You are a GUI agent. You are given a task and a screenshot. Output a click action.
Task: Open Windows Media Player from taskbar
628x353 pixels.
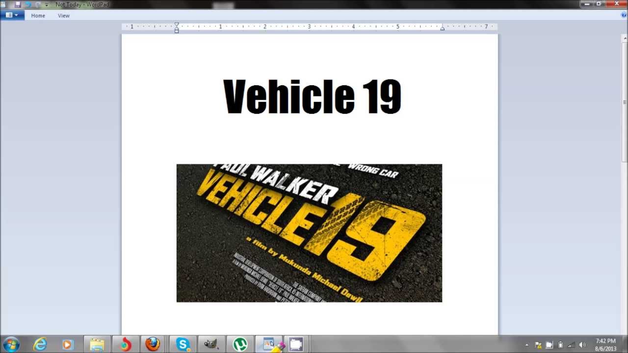pyautogui.click(x=68, y=344)
